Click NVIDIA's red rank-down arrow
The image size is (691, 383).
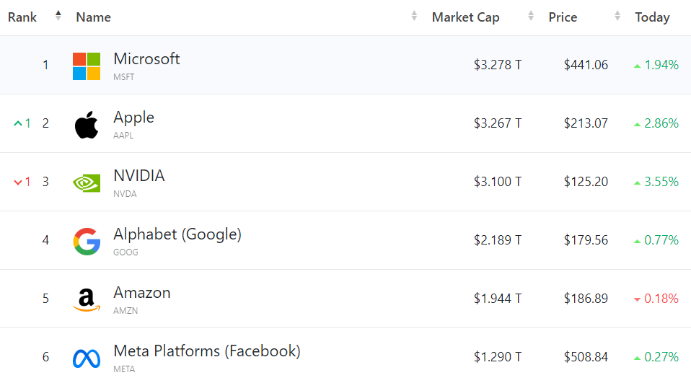click(x=18, y=182)
